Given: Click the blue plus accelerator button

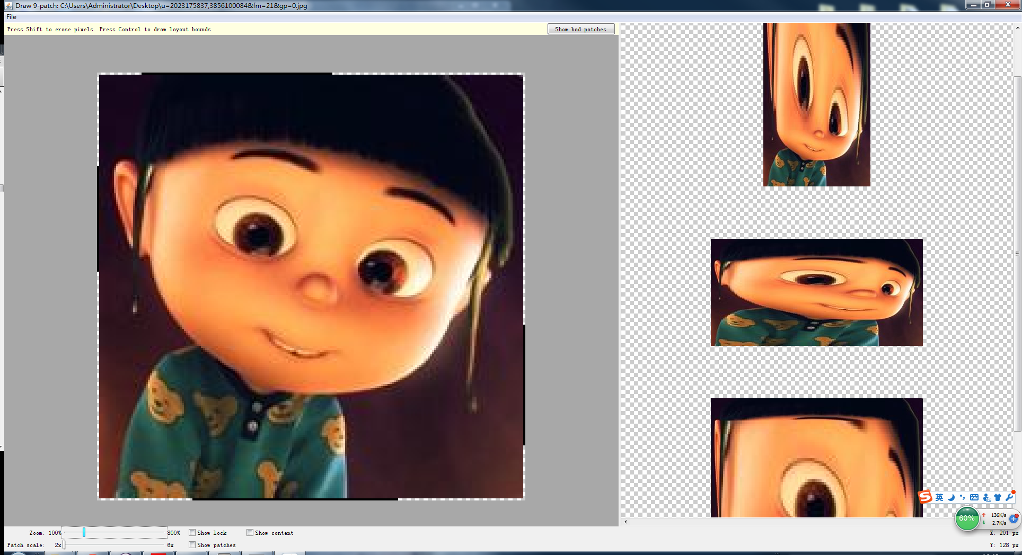Looking at the screenshot, I should (1013, 519).
